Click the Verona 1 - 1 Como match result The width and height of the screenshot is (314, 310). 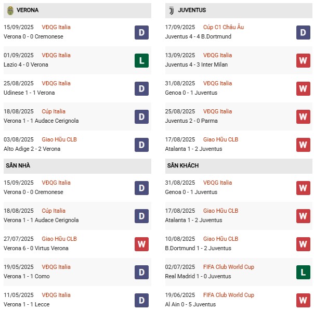click(27, 276)
